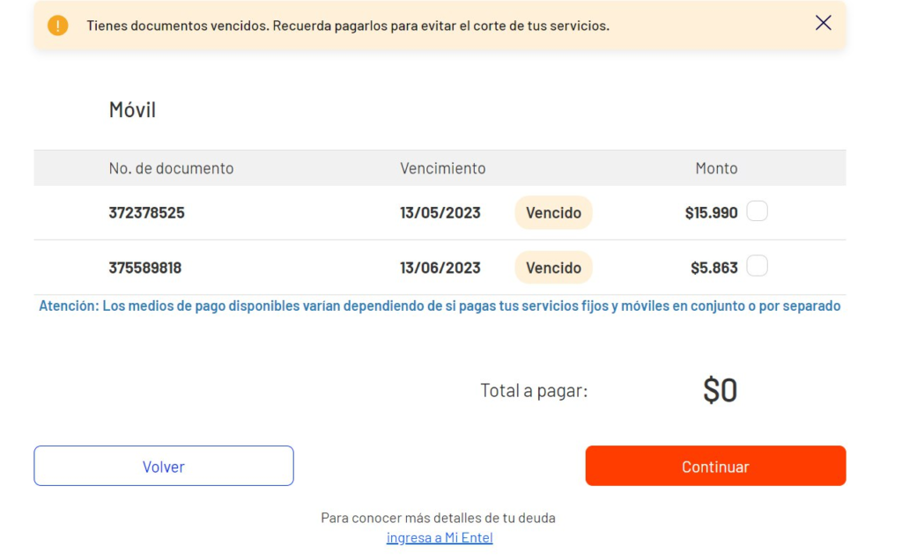The height and width of the screenshot is (560, 902).
Task: Check the box for the $15.990 document
Action: tap(757, 211)
